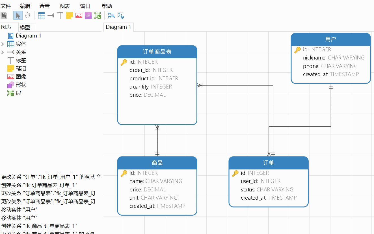Click price: DECIMAL in 商品
Viewport: 374px width, 234px height.
point(148,190)
